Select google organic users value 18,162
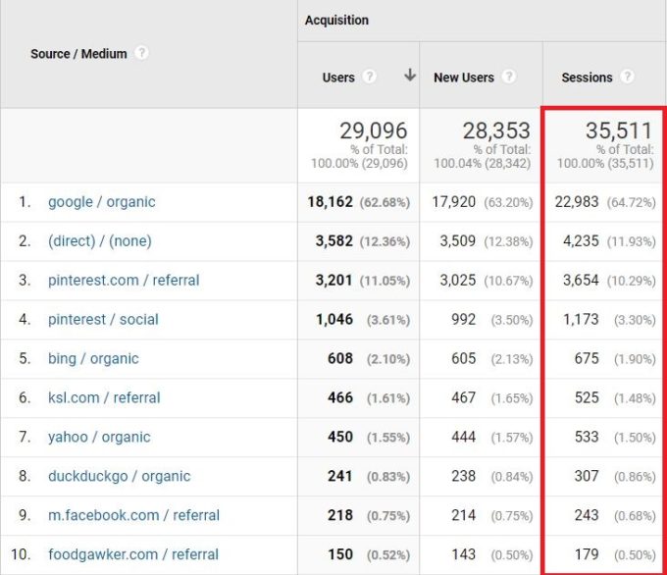 (x=331, y=202)
